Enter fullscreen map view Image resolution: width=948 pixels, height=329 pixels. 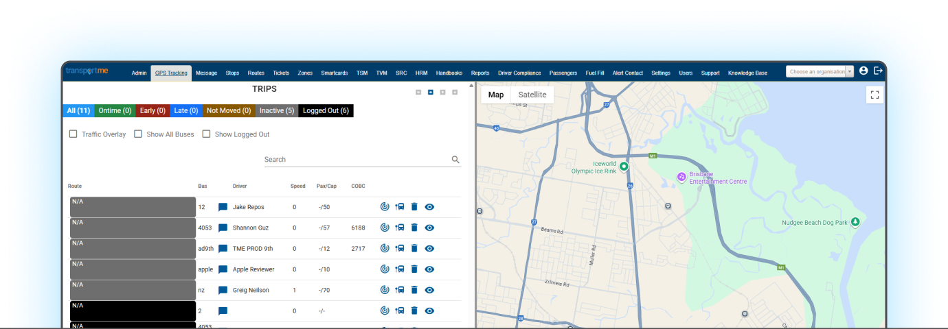(874, 95)
